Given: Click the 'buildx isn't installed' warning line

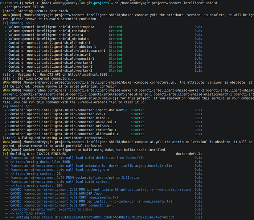Looking at the screenshot, I should (84, 150).
